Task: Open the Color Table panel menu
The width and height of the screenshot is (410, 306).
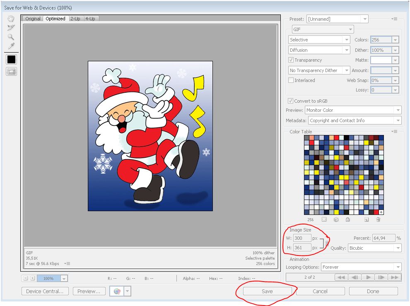Action: tap(395, 132)
